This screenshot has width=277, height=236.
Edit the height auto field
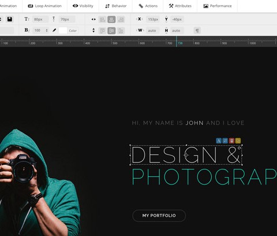177,31
